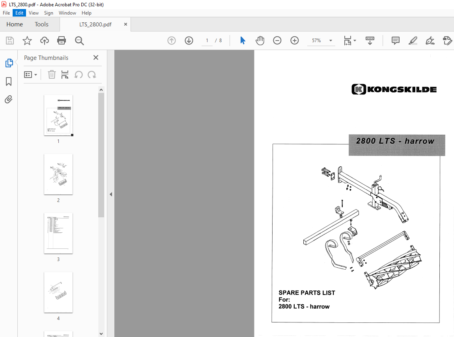Screen dimensions: 454x337
Task: Click the fit page width icon
Action: [348, 41]
